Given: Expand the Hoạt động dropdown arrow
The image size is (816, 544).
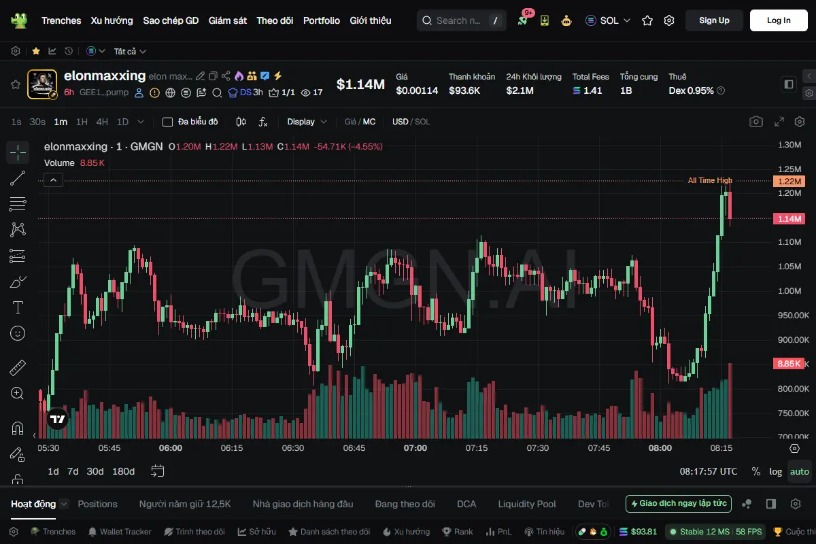Looking at the screenshot, I should point(64,504).
